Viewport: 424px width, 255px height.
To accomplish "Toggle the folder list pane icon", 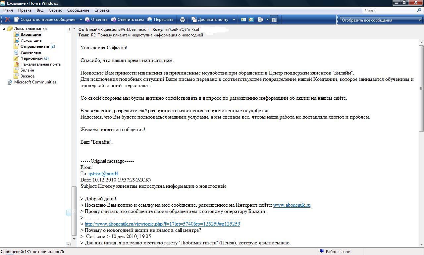I will click(x=274, y=20).
